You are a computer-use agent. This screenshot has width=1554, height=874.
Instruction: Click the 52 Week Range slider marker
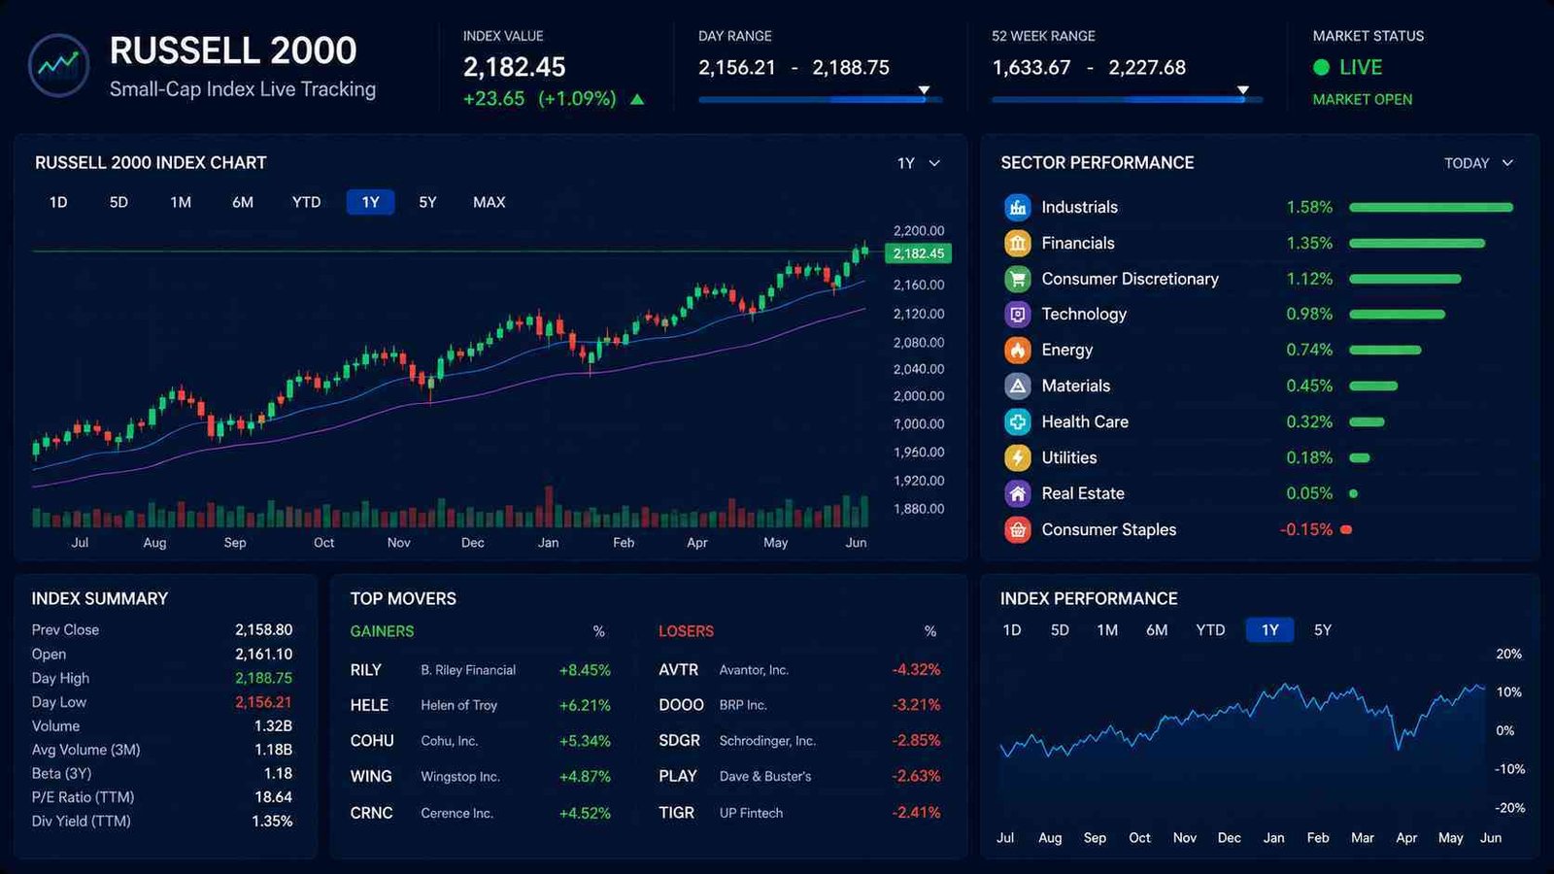1242,90
